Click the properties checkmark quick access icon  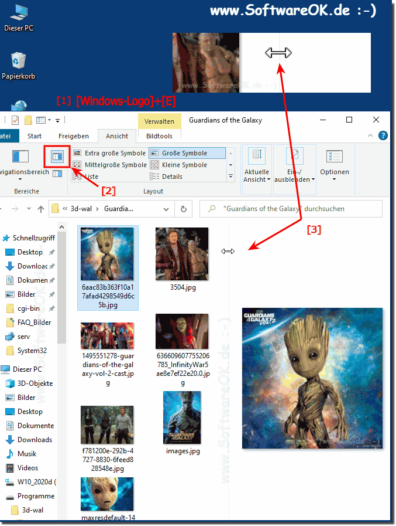coord(15,120)
